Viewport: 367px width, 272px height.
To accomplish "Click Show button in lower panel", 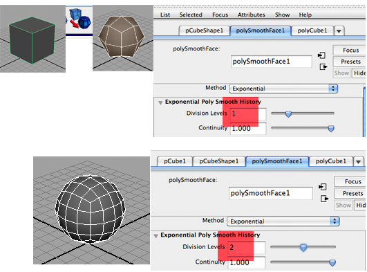I will tap(344, 205).
